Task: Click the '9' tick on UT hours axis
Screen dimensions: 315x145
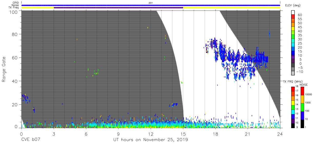Action: 118,134
